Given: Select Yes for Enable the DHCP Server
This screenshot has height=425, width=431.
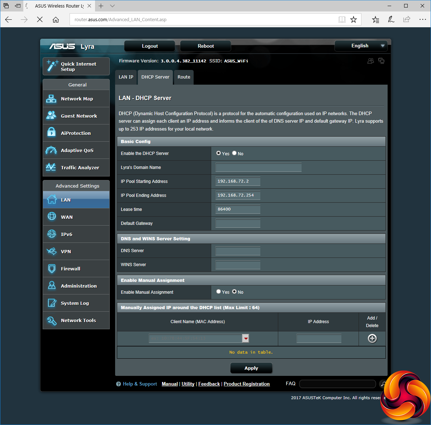Looking at the screenshot, I should 219,153.
